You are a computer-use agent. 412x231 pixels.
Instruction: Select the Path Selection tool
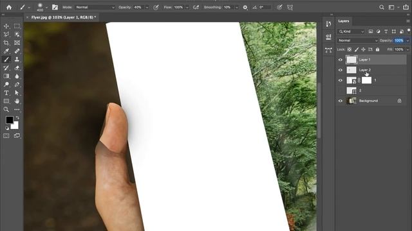point(17,92)
